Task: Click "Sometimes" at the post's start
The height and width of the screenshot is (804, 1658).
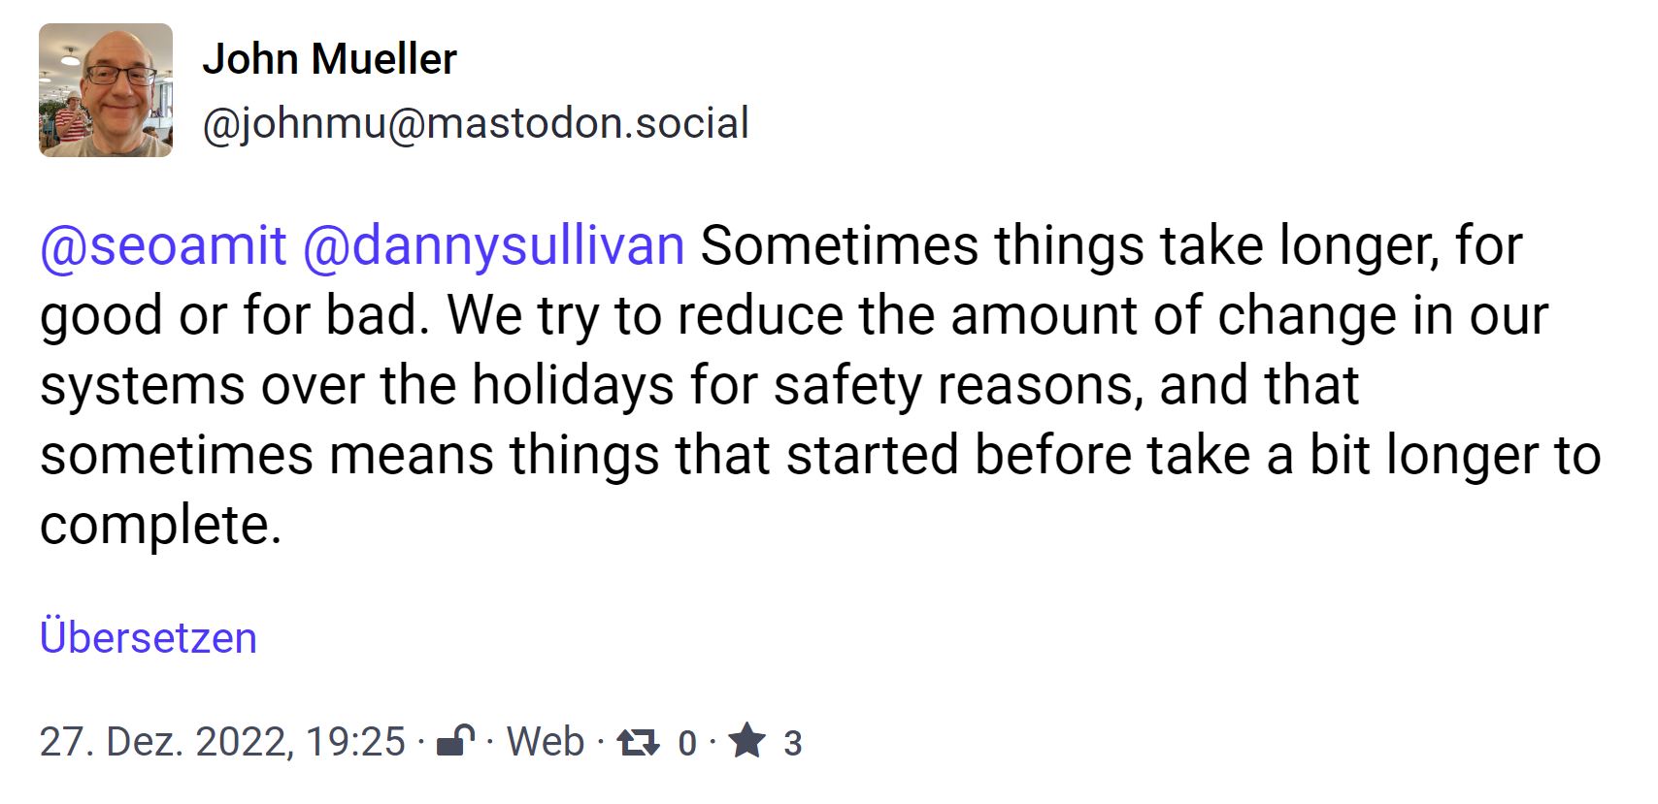Action: [x=839, y=245]
